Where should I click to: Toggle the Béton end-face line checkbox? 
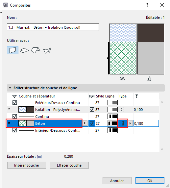[92, 123]
